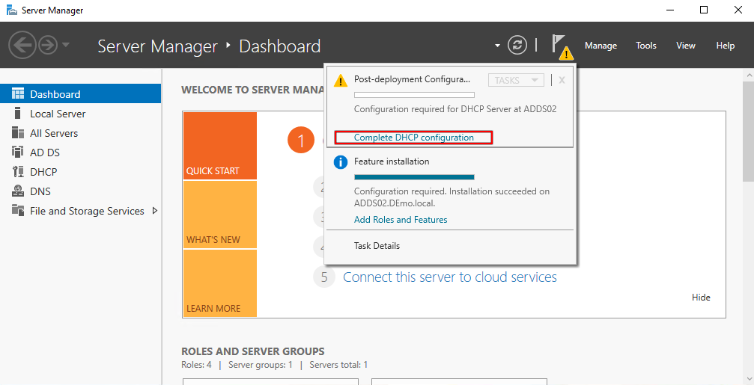Image resolution: width=754 pixels, height=385 pixels.
Task: Click the DNS sidebar icon
Action: pos(18,191)
